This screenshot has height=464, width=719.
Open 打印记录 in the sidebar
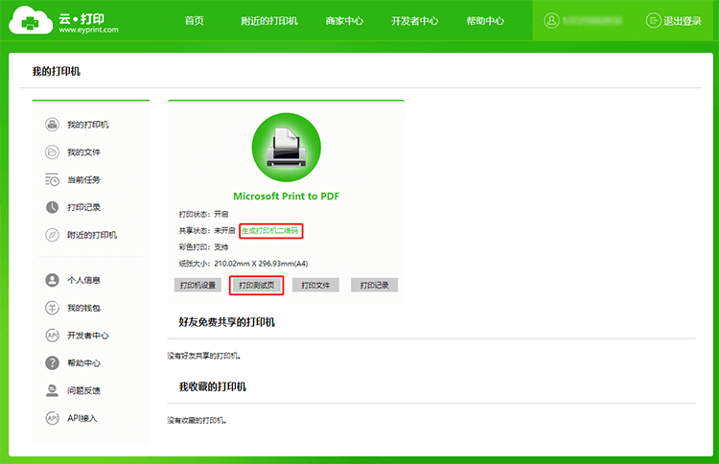(x=84, y=207)
